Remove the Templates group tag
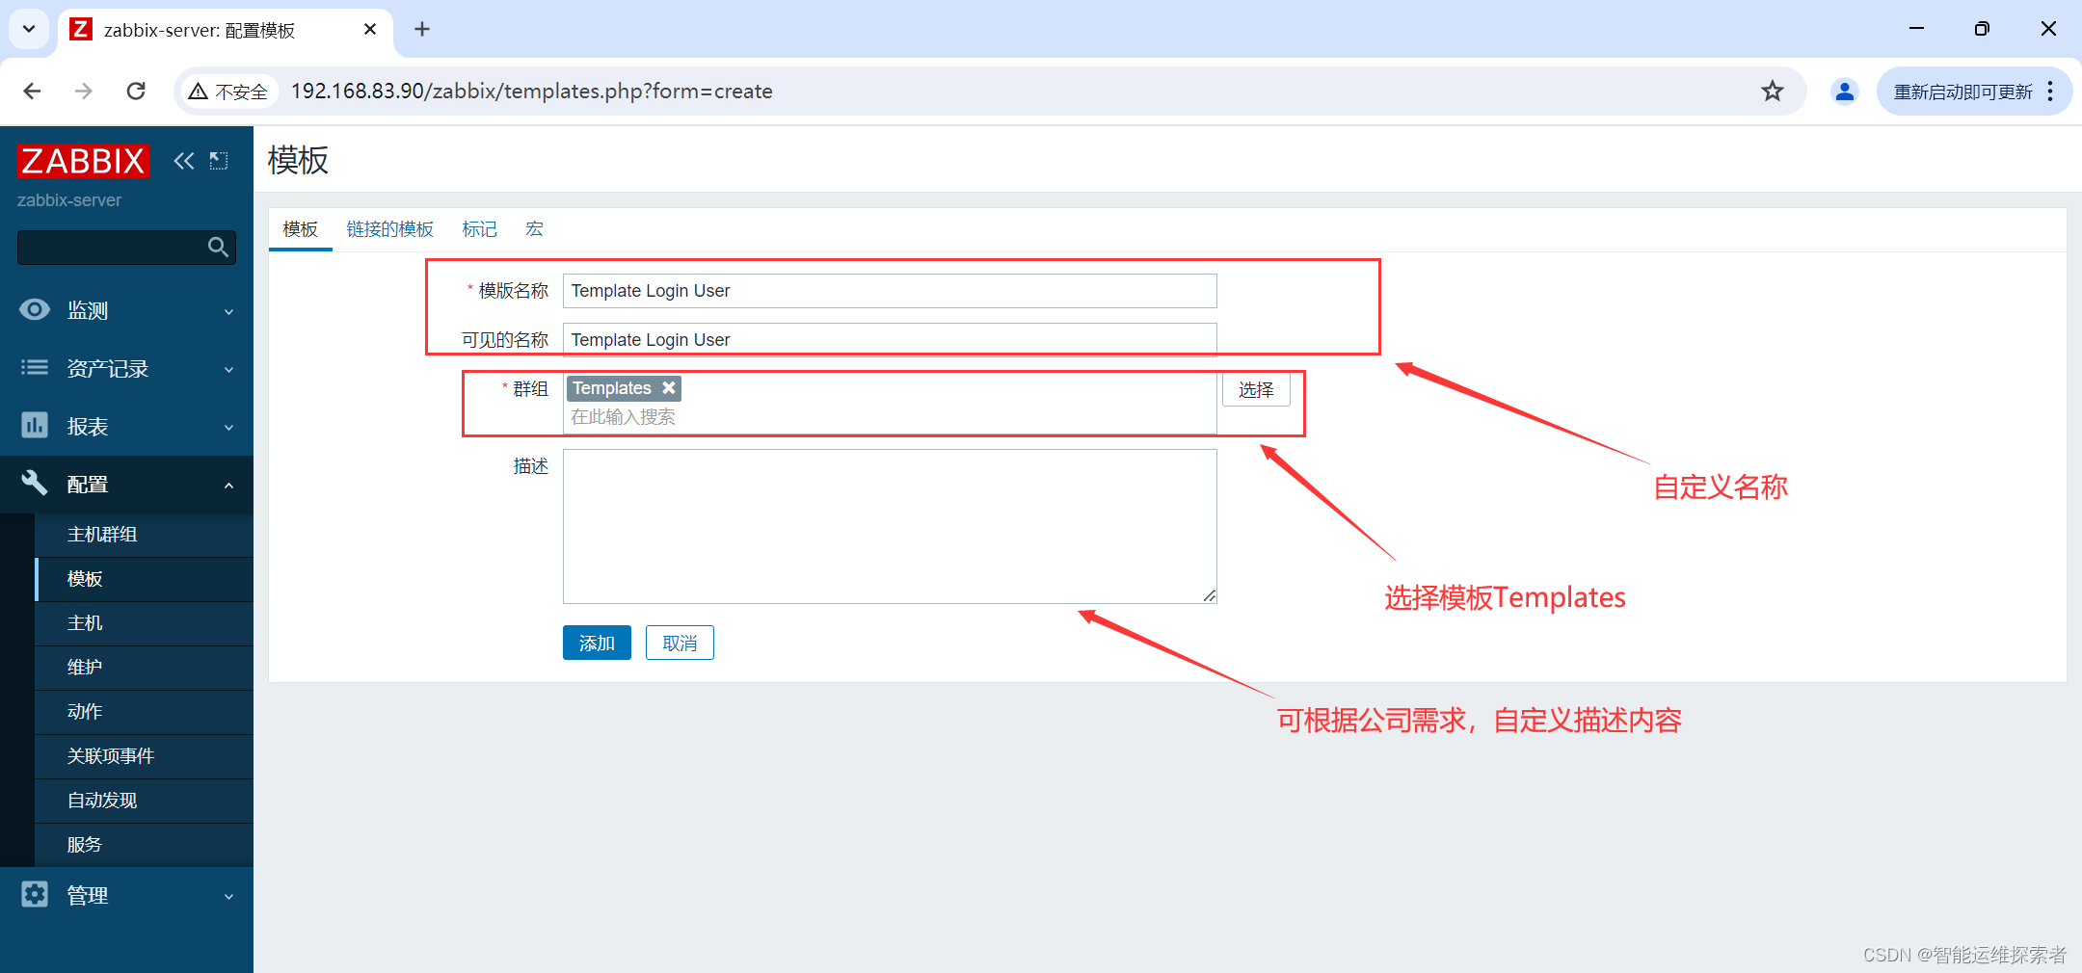This screenshot has width=2082, height=973. pos(669,387)
